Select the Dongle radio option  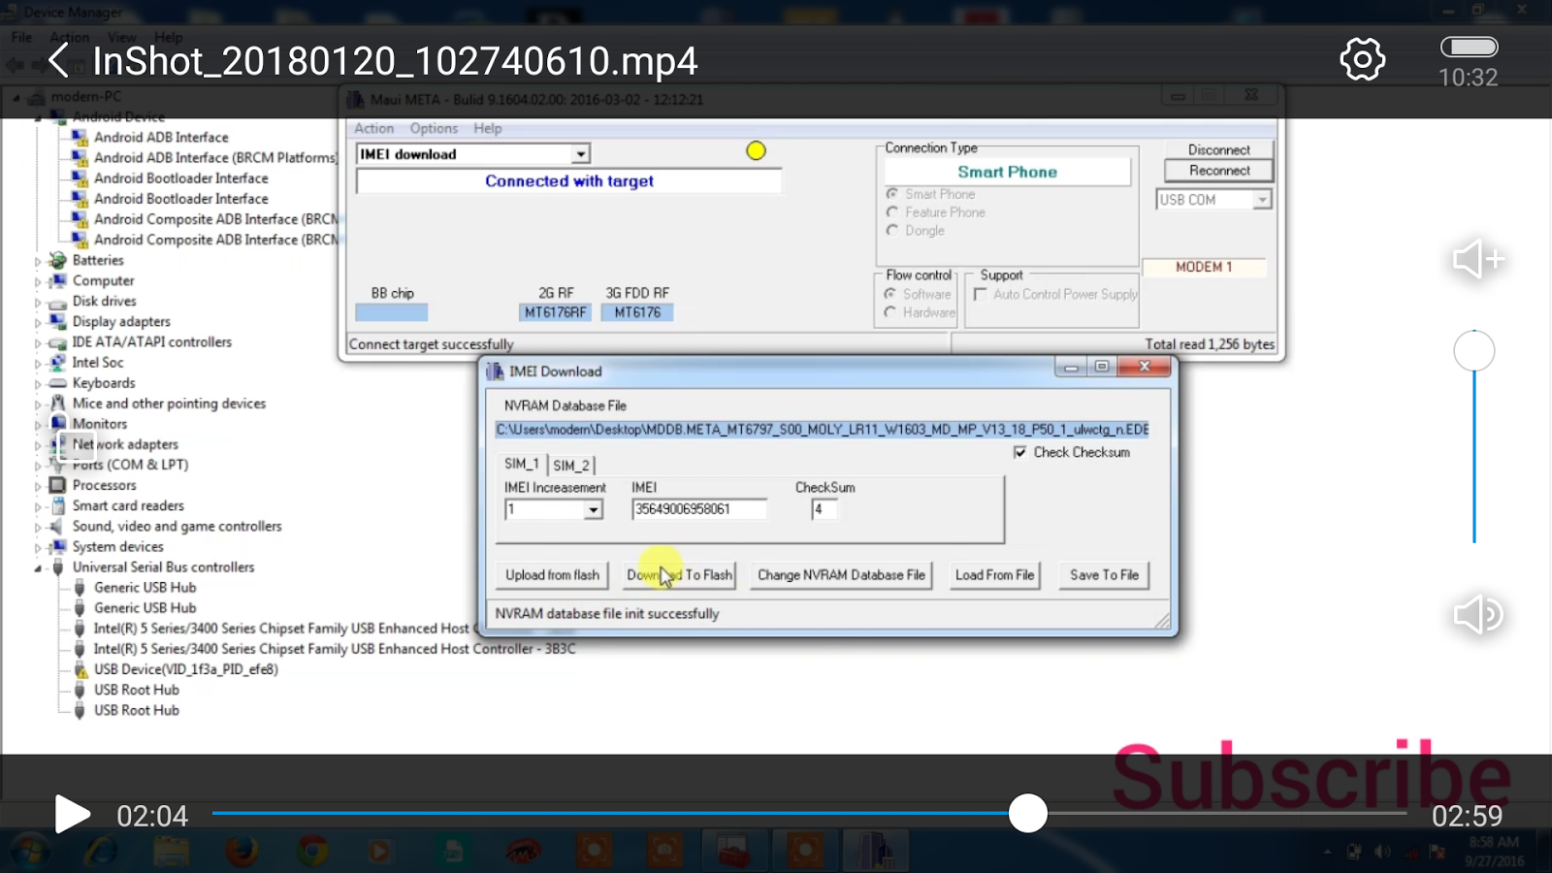[892, 231]
